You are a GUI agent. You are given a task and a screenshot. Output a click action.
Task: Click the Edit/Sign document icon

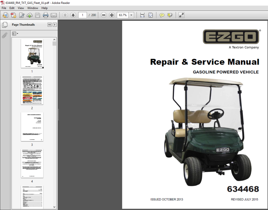click(x=22, y=15)
